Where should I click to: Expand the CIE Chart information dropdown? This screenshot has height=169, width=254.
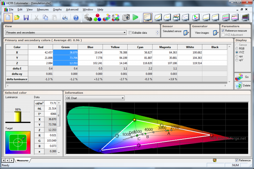coord(122,98)
